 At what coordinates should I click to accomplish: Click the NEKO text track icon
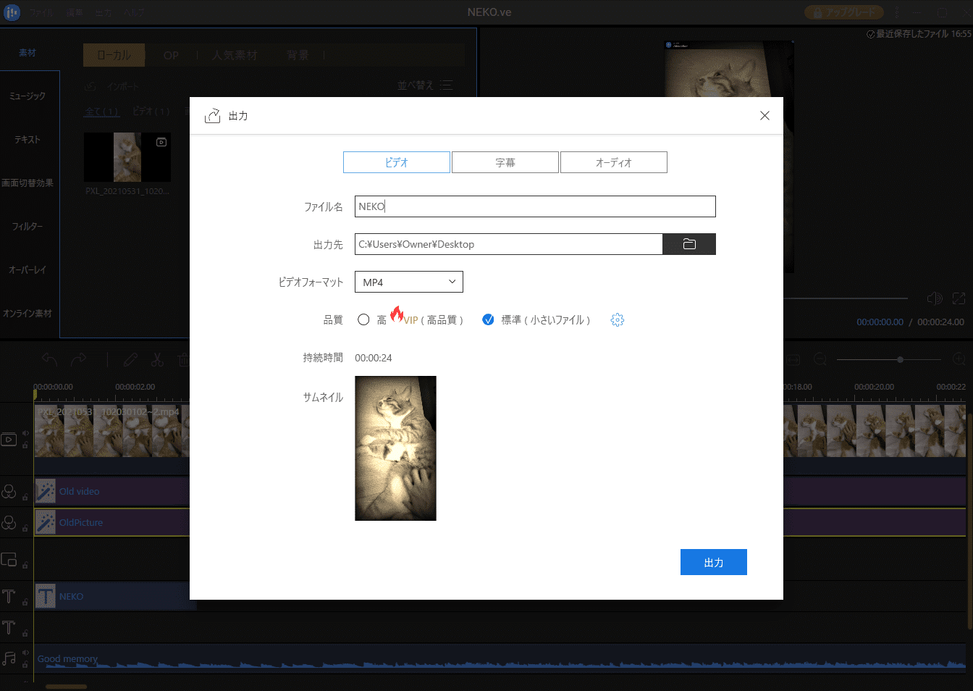point(9,596)
